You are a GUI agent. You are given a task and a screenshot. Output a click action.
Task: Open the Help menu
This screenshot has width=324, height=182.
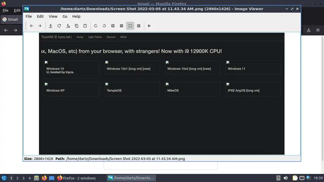click(76, 16)
